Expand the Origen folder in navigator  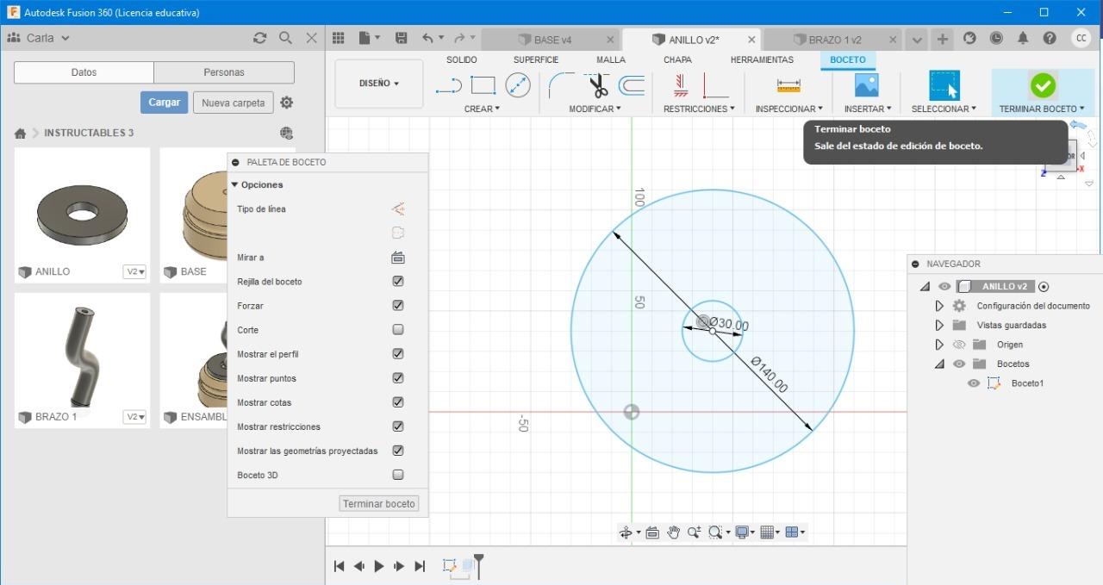point(939,345)
